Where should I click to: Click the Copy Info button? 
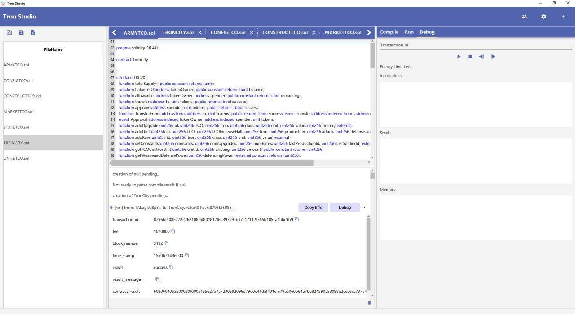[313, 208]
